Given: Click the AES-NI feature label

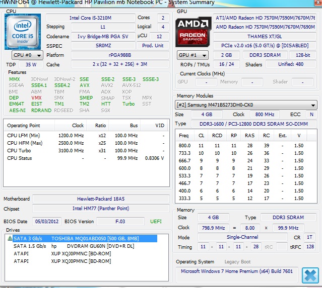Looking at the screenshot, I should [x=17, y=111].
